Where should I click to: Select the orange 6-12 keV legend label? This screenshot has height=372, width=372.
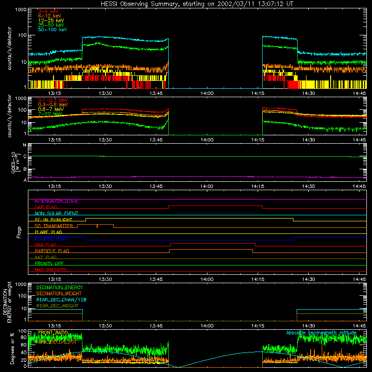[x=49, y=16]
